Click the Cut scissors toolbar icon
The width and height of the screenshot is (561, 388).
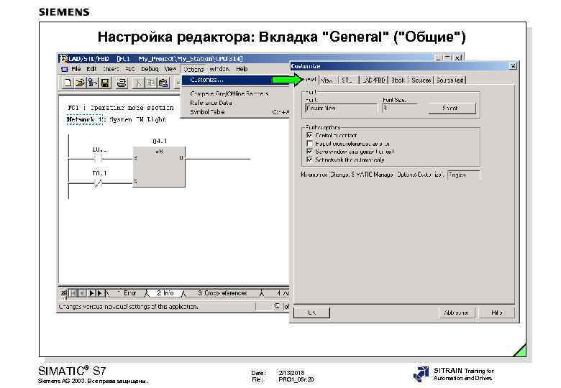point(139,83)
